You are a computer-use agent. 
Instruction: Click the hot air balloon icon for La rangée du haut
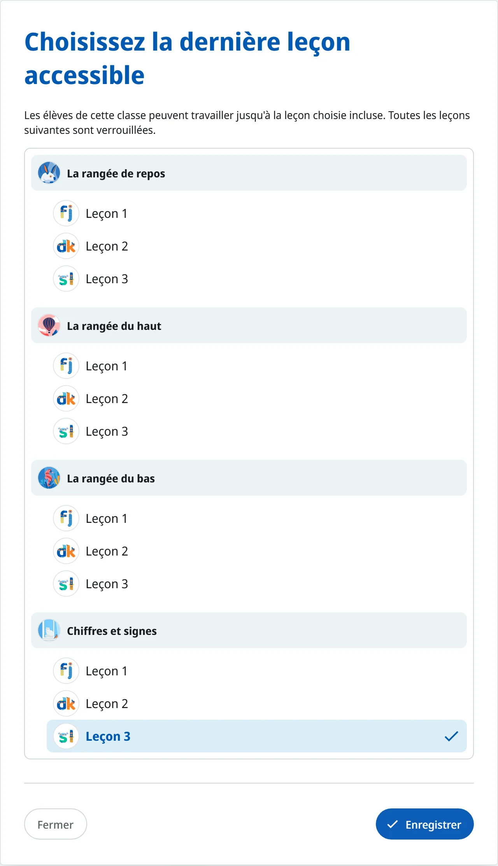(49, 325)
